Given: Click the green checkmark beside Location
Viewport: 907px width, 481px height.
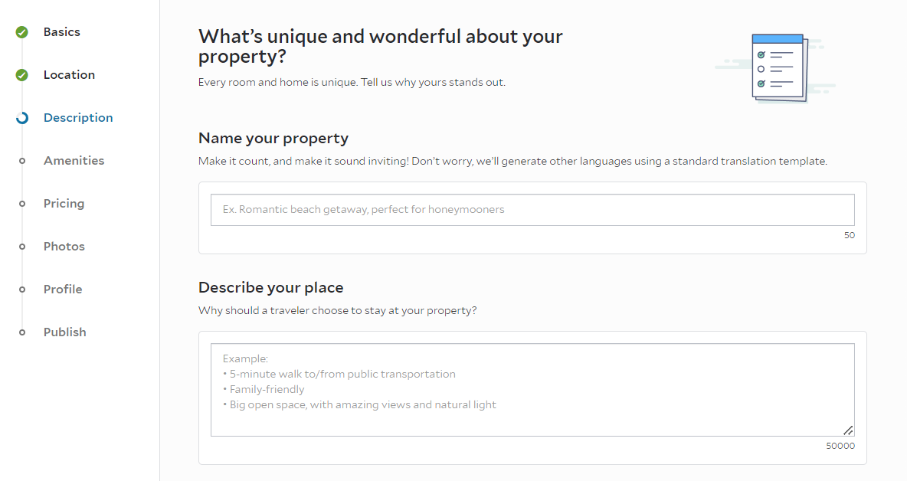Looking at the screenshot, I should (x=22, y=75).
